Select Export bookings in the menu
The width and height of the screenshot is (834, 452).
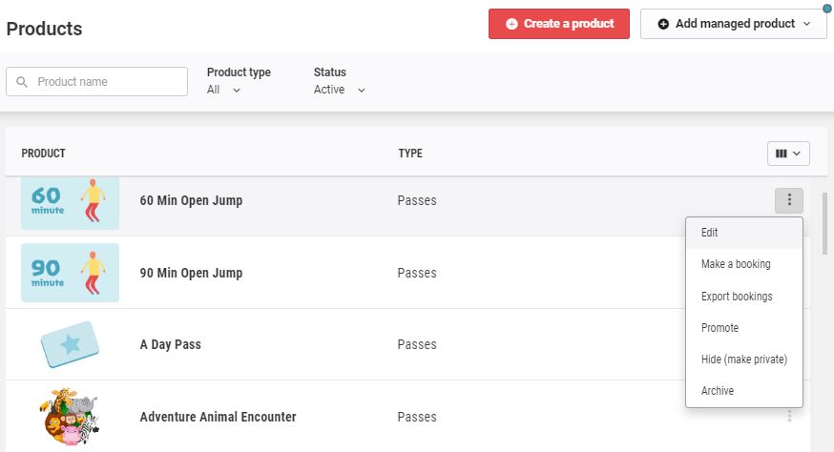[737, 297]
